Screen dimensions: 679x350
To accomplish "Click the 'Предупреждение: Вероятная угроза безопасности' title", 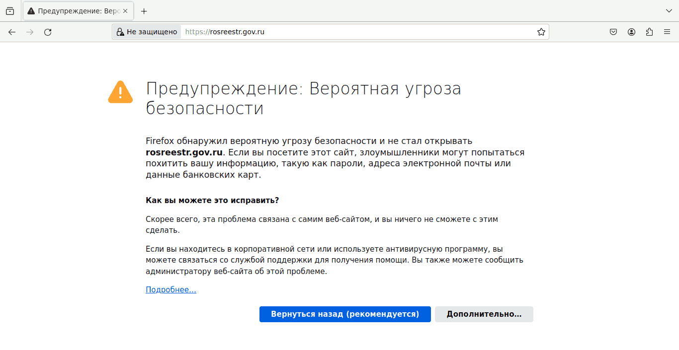I will (304, 98).
